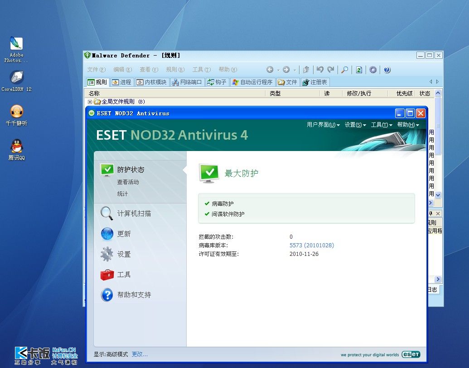Screen dimensions: 469x368
Task: Open search with the magnifier toolbar icon
Action: pyautogui.click(x=344, y=70)
